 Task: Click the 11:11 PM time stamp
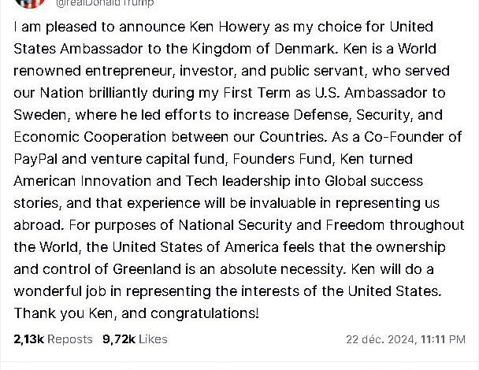[443, 339]
